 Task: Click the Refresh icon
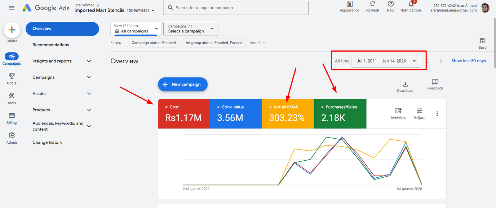[373, 4]
